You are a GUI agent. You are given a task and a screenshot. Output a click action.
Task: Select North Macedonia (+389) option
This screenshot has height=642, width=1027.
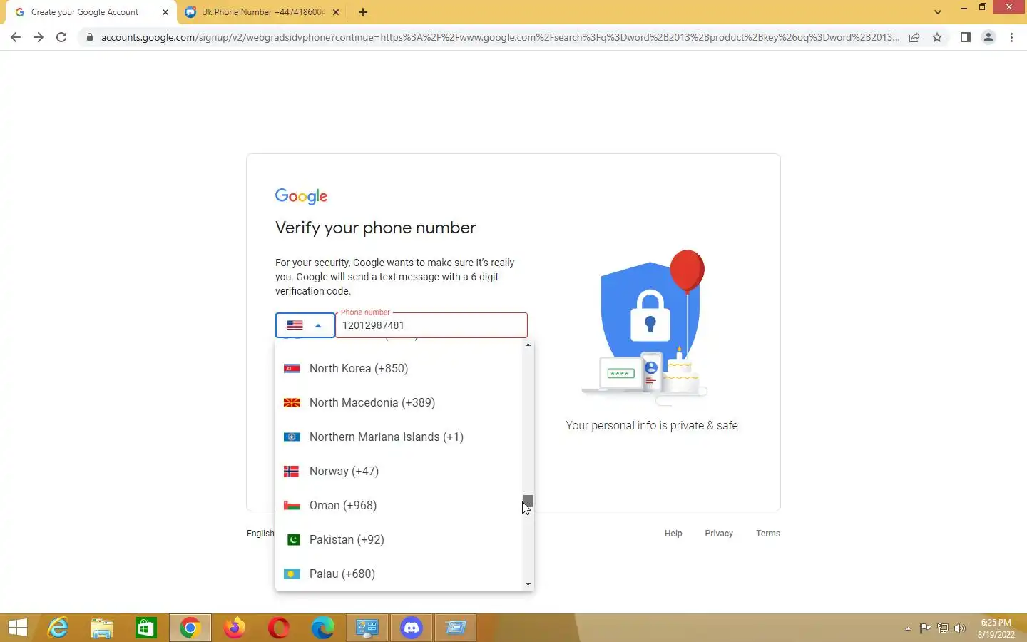pyautogui.click(x=399, y=402)
